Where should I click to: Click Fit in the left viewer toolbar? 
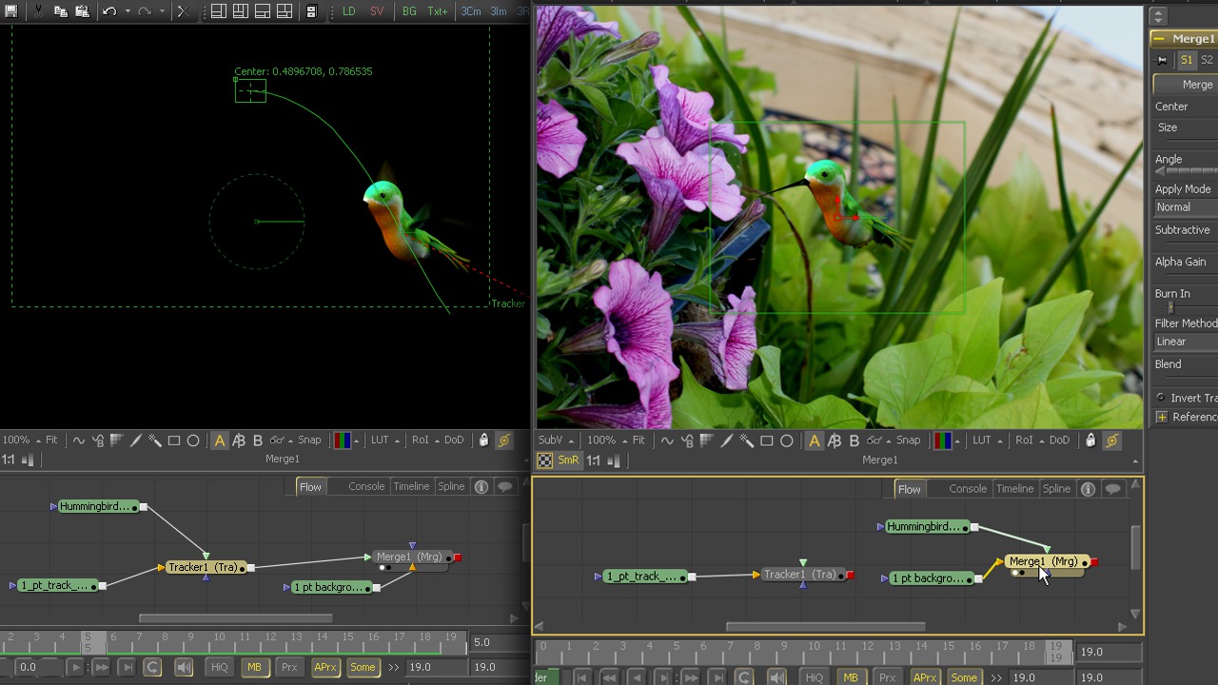(x=51, y=440)
